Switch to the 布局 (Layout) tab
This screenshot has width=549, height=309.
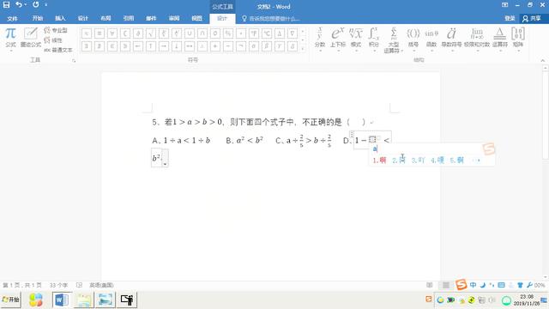(106, 19)
